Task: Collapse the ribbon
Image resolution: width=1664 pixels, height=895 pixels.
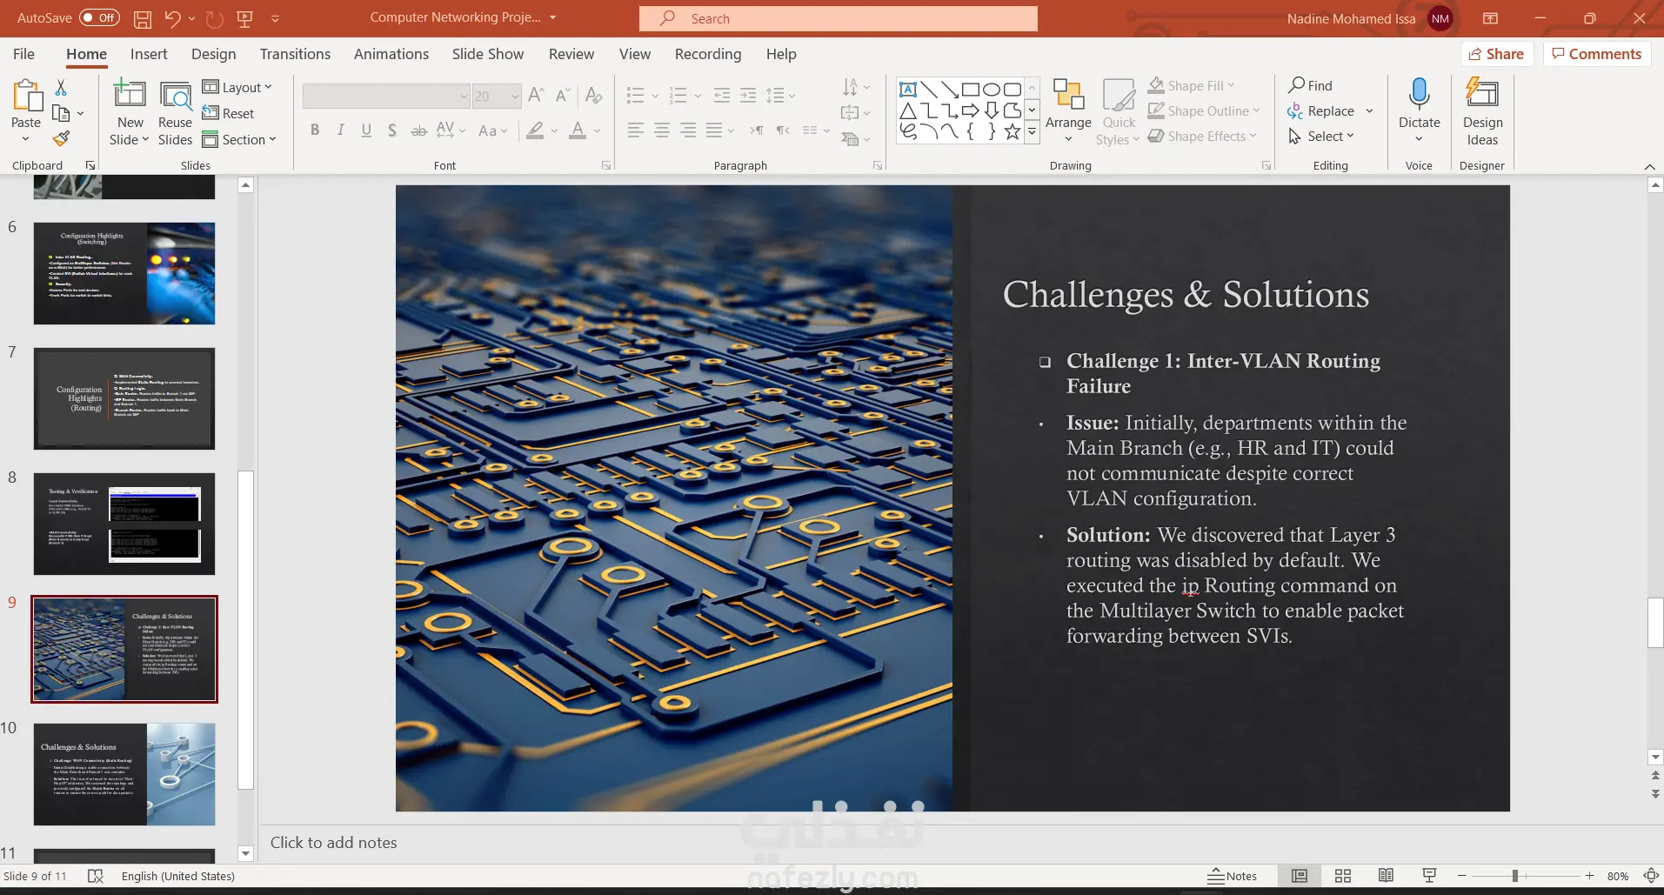Action: [x=1649, y=165]
